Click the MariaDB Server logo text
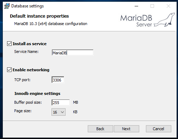The image size is (178, 139). (136, 21)
